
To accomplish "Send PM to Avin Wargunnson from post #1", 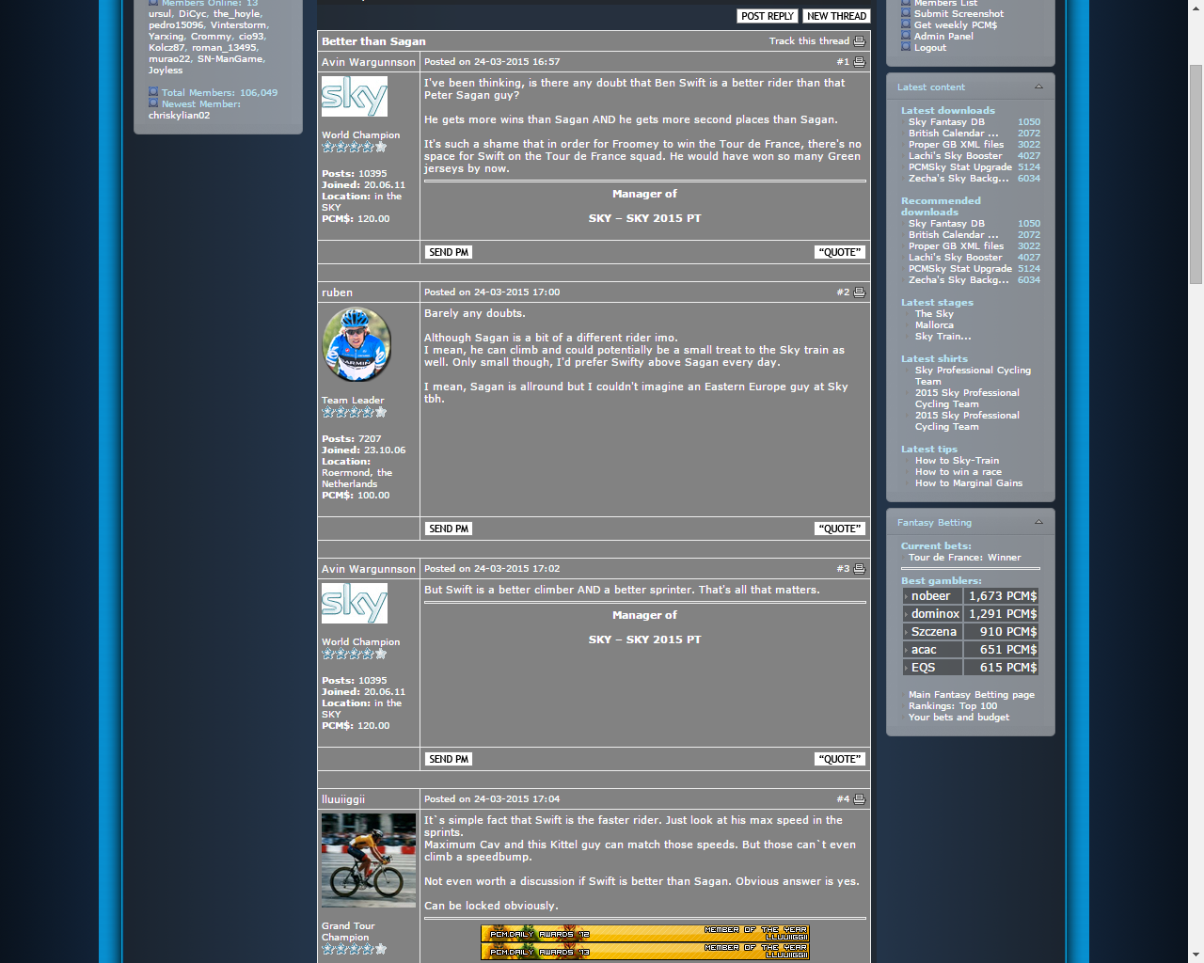I will (449, 252).
